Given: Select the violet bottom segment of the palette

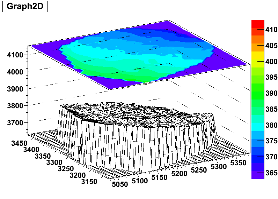Looking at the screenshot, I should coord(258,175).
